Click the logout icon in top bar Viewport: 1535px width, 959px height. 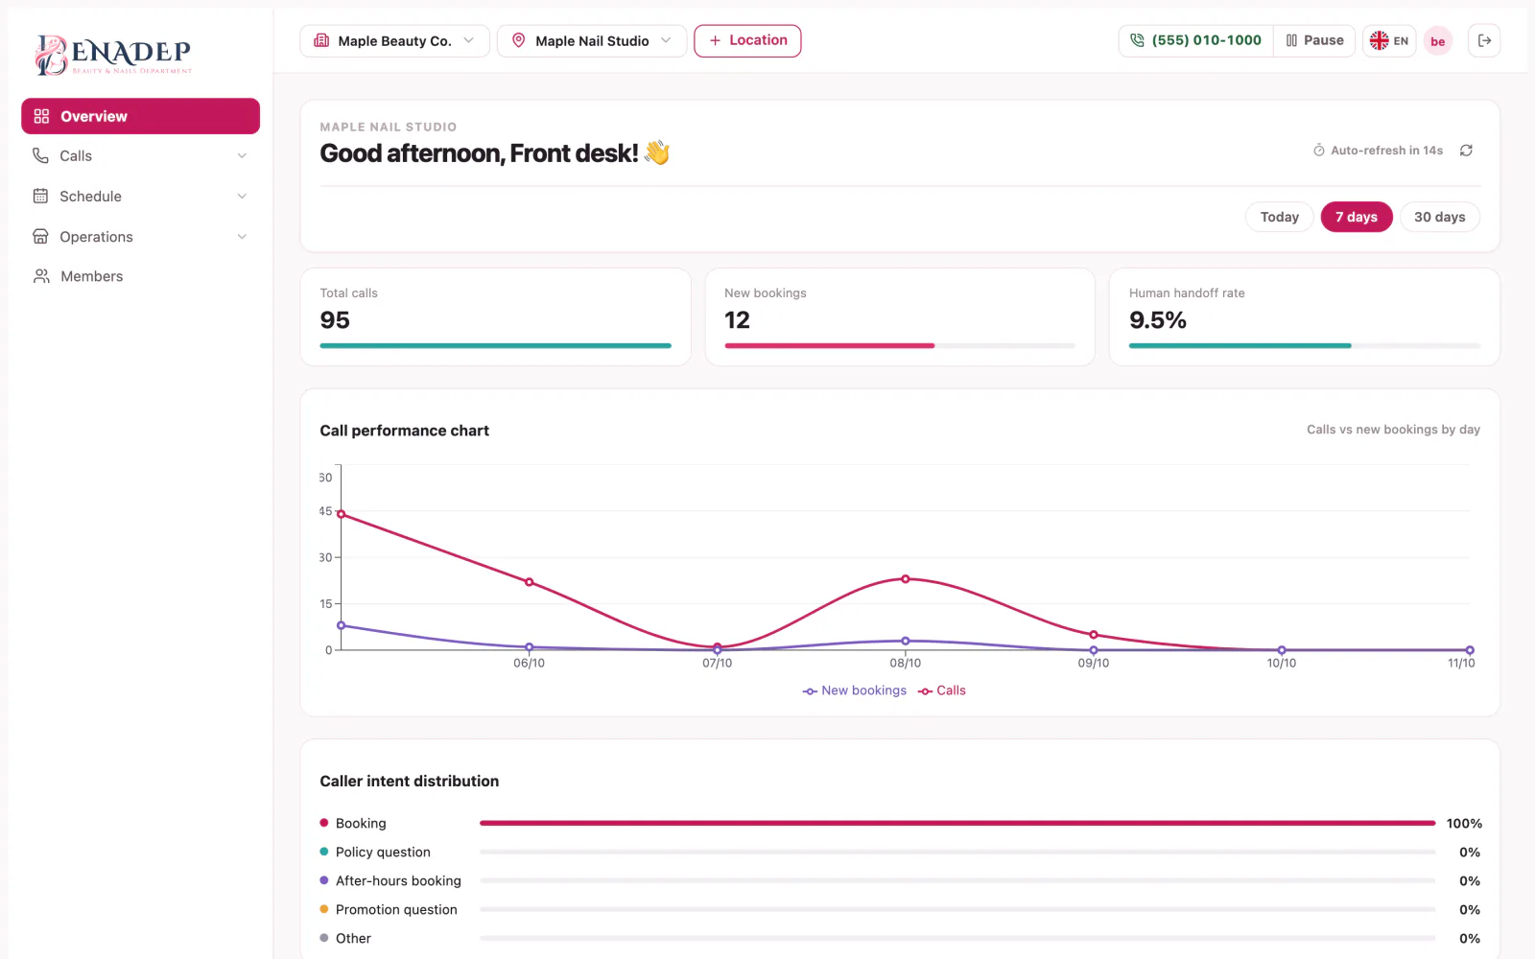tap(1484, 40)
